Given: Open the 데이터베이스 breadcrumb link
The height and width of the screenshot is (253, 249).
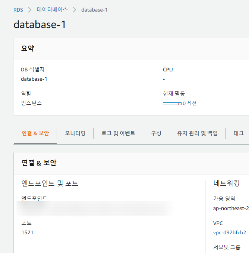Looking at the screenshot, I should [x=51, y=10].
